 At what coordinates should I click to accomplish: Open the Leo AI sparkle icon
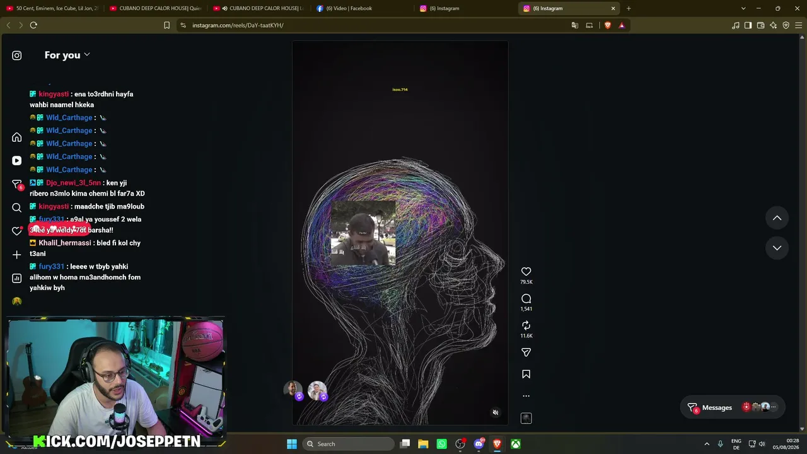coord(774,25)
